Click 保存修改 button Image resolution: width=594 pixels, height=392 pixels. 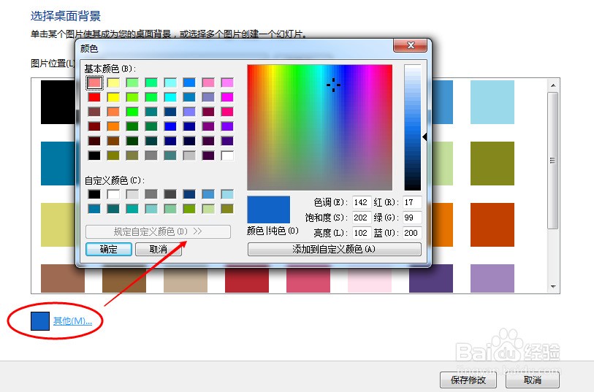pyautogui.click(x=468, y=380)
